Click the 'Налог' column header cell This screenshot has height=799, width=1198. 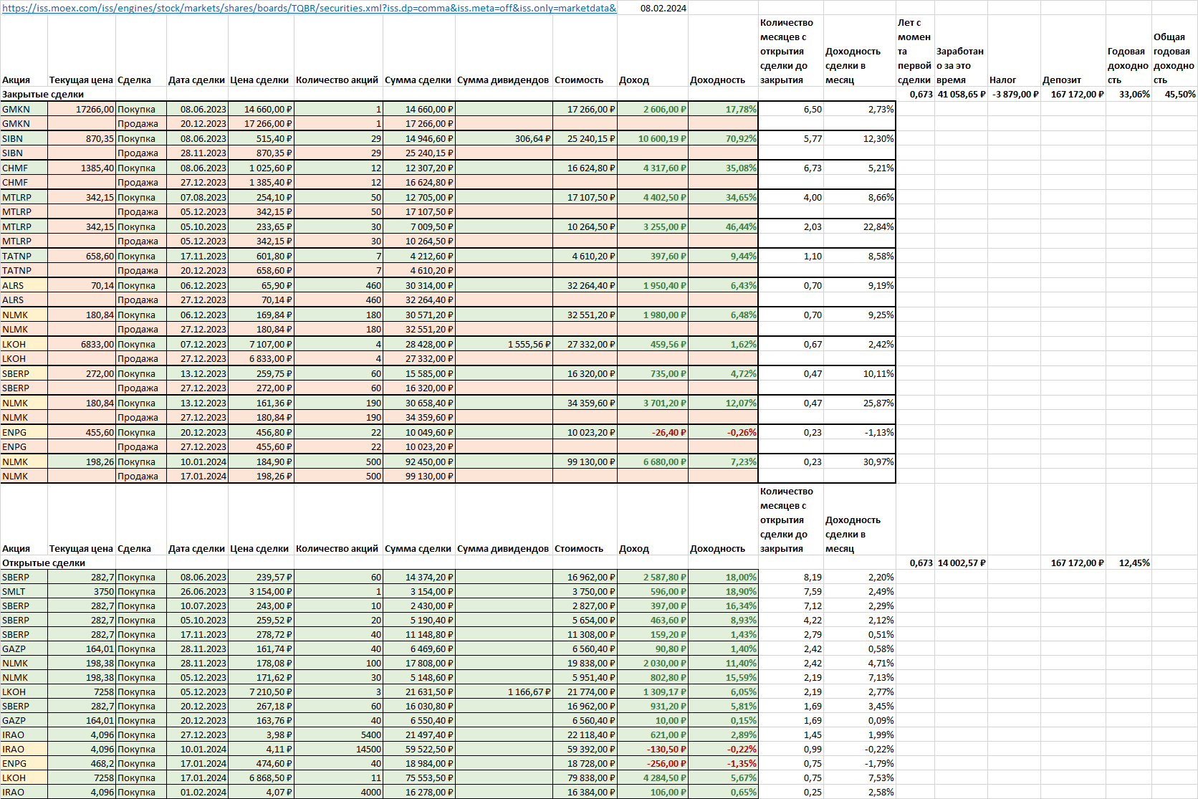pyautogui.click(x=1014, y=80)
